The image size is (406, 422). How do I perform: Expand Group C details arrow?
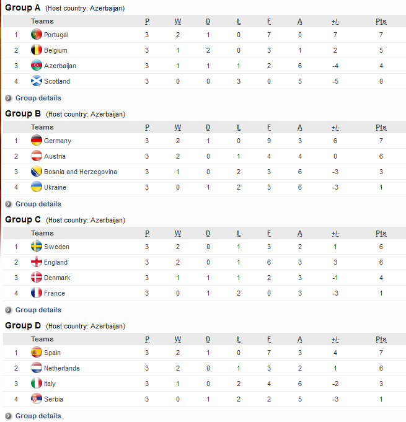click(x=8, y=310)
